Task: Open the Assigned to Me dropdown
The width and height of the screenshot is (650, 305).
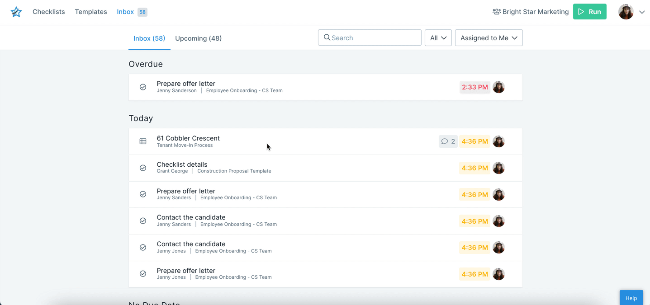Action: [x=489, y=38]
